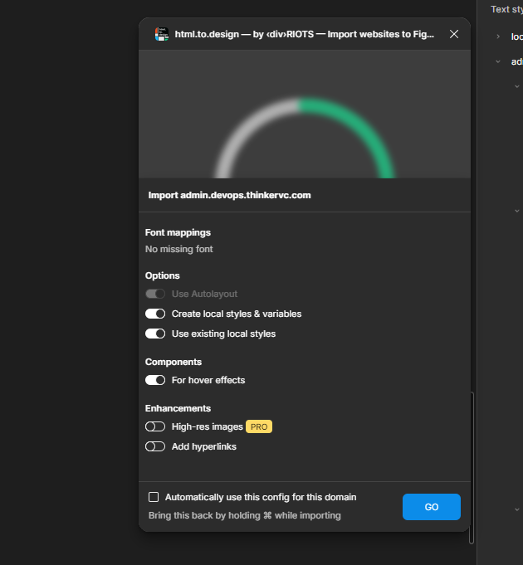This screenshot has height=565, width=523.
Task: Click the Font mappings heading
Action: (x=178, y=232)
